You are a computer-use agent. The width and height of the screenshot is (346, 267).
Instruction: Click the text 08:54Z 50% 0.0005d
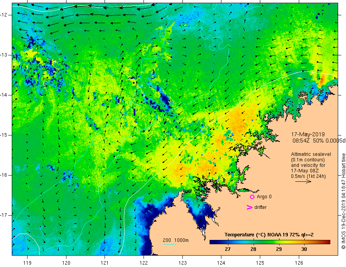point(319,141)
